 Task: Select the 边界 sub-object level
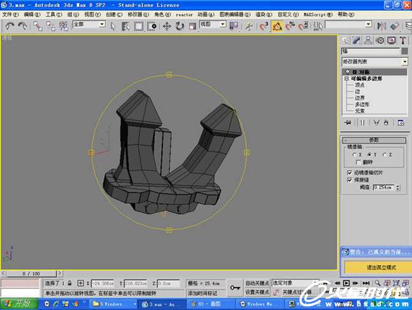(x=360, y=98)
